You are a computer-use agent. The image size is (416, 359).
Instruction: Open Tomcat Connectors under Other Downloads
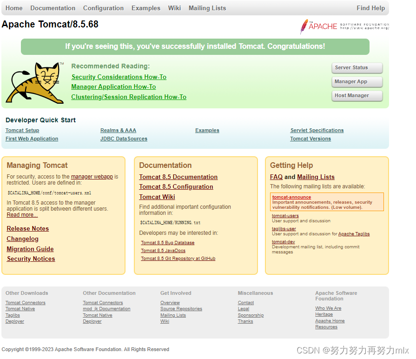pyautogui.click(x=26, y=303)
